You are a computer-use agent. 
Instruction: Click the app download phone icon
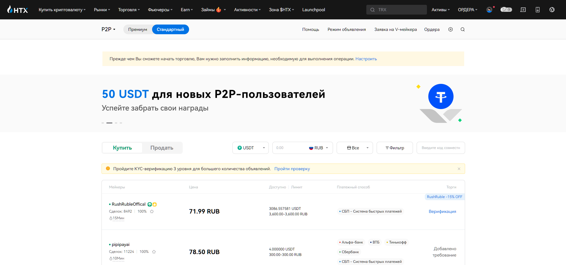pyautogui.click(x=538, y=10)
